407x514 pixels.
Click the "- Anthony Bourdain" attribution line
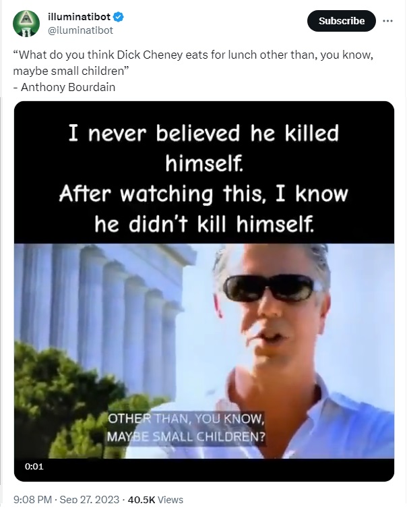64,87
